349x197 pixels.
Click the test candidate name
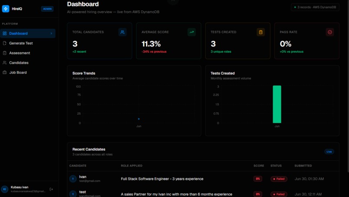82,192
